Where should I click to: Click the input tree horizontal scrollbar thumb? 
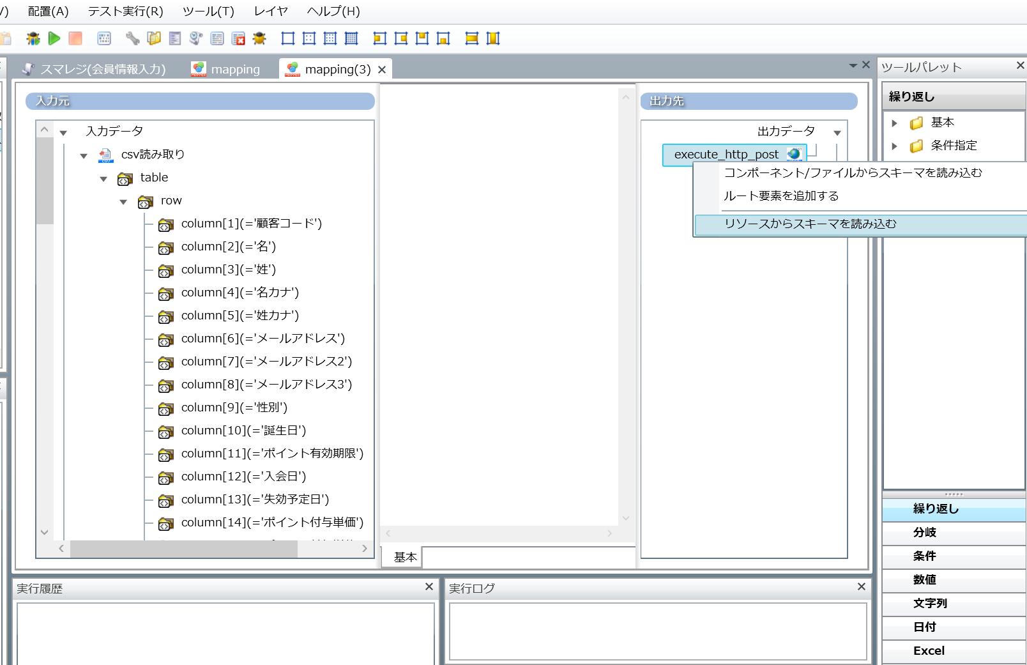[184, 548]
